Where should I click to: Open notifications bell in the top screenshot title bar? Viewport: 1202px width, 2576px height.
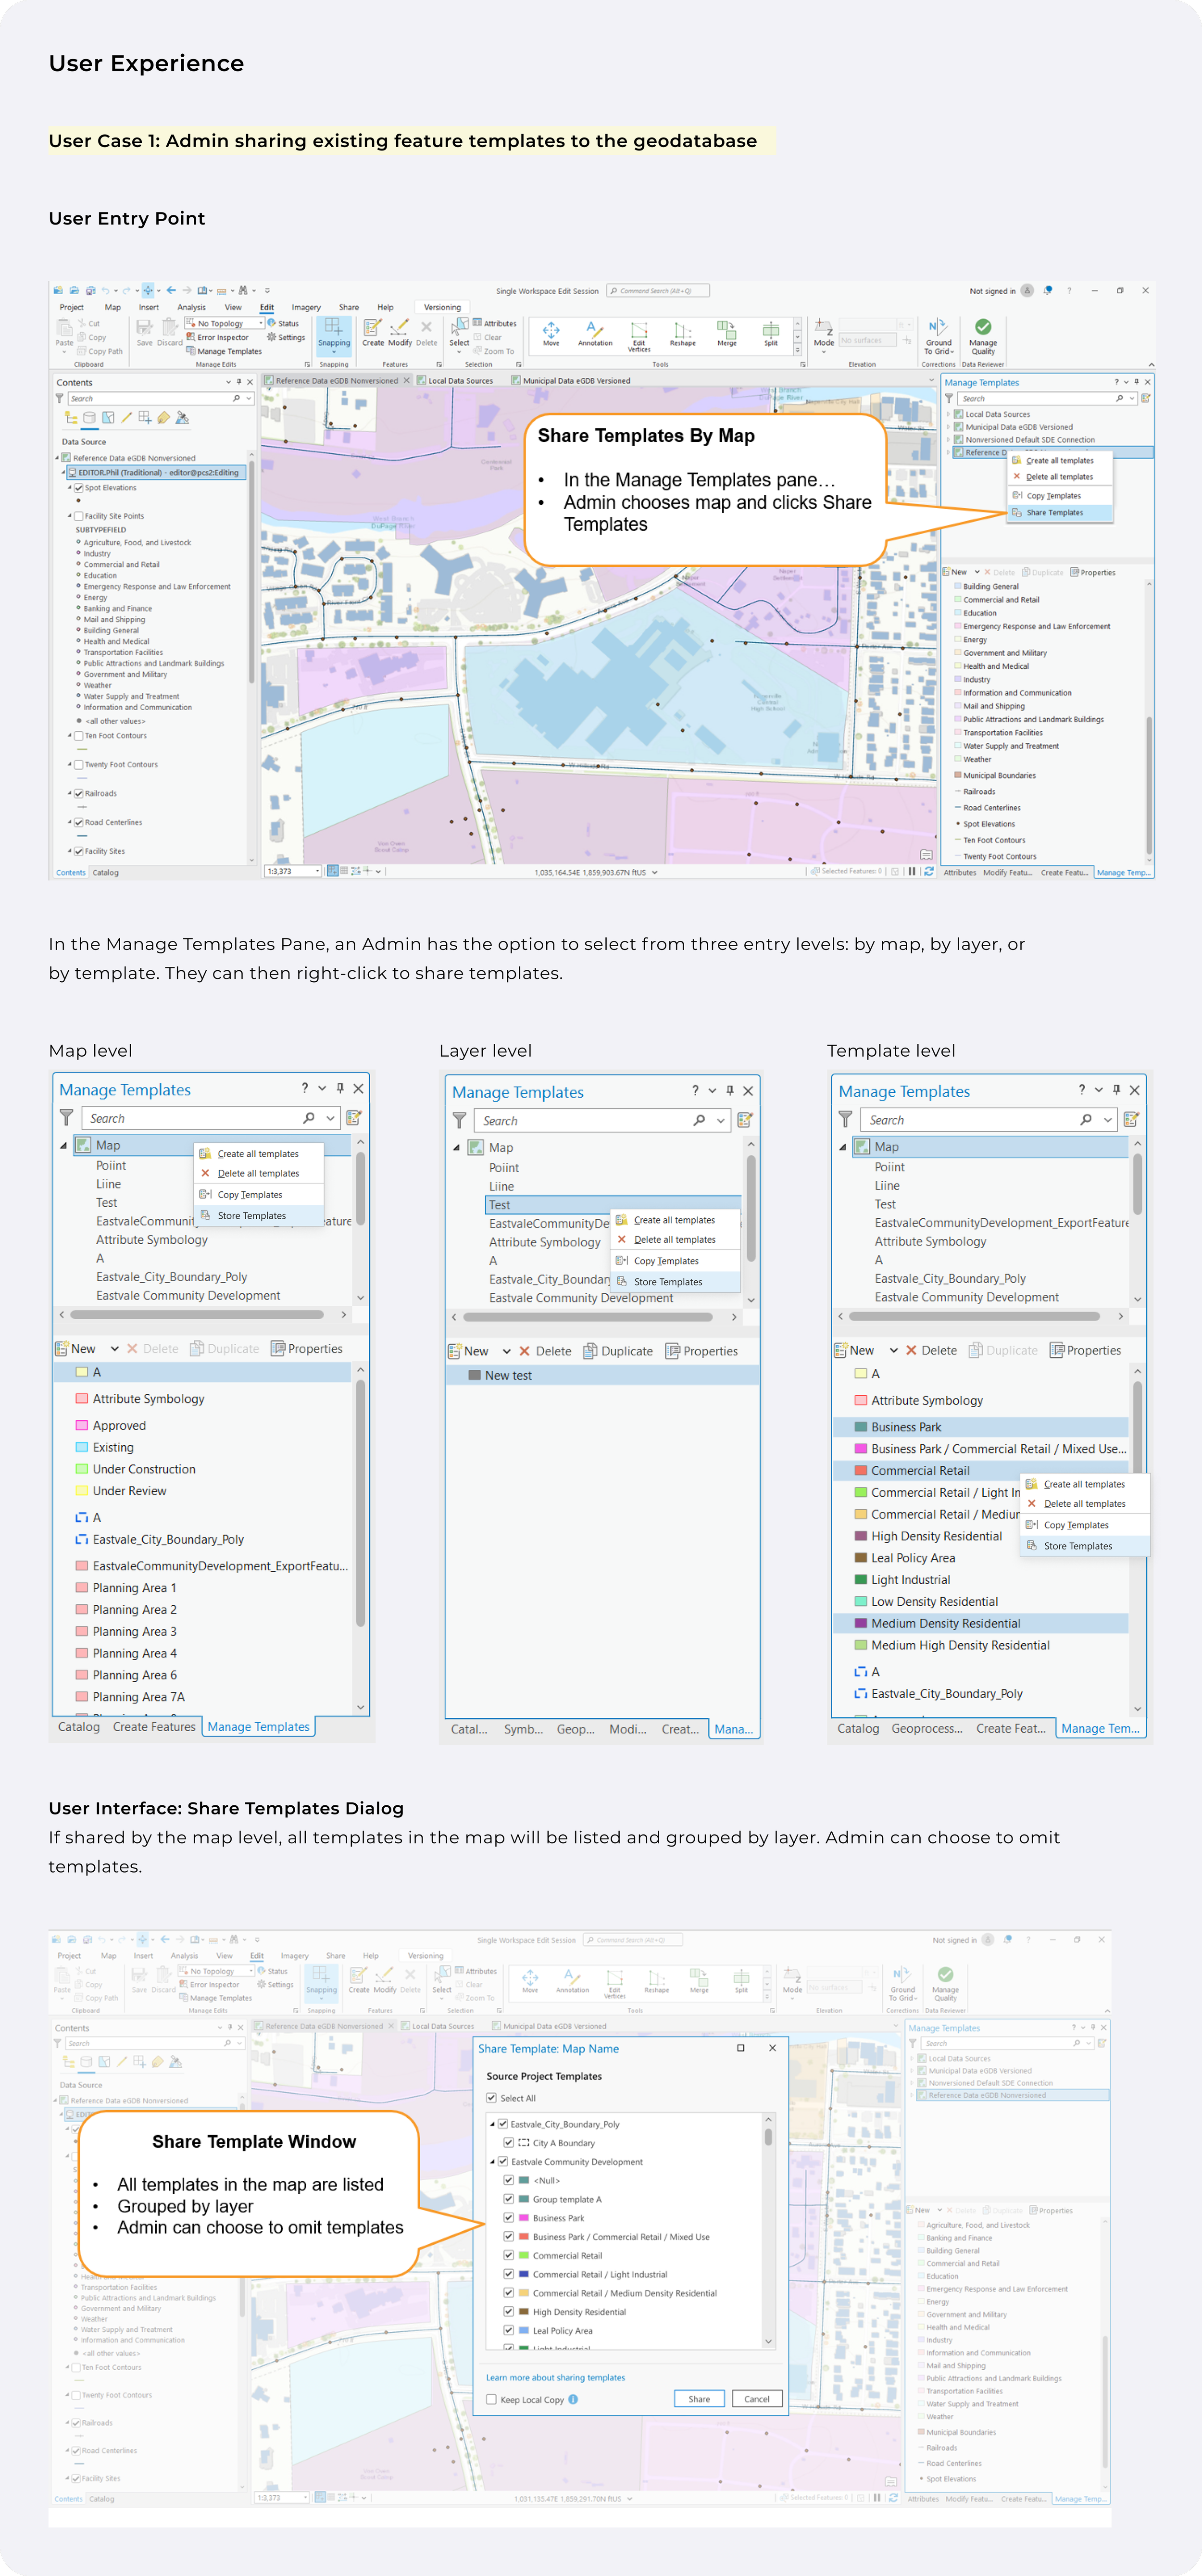click(x=1047, y=290)
